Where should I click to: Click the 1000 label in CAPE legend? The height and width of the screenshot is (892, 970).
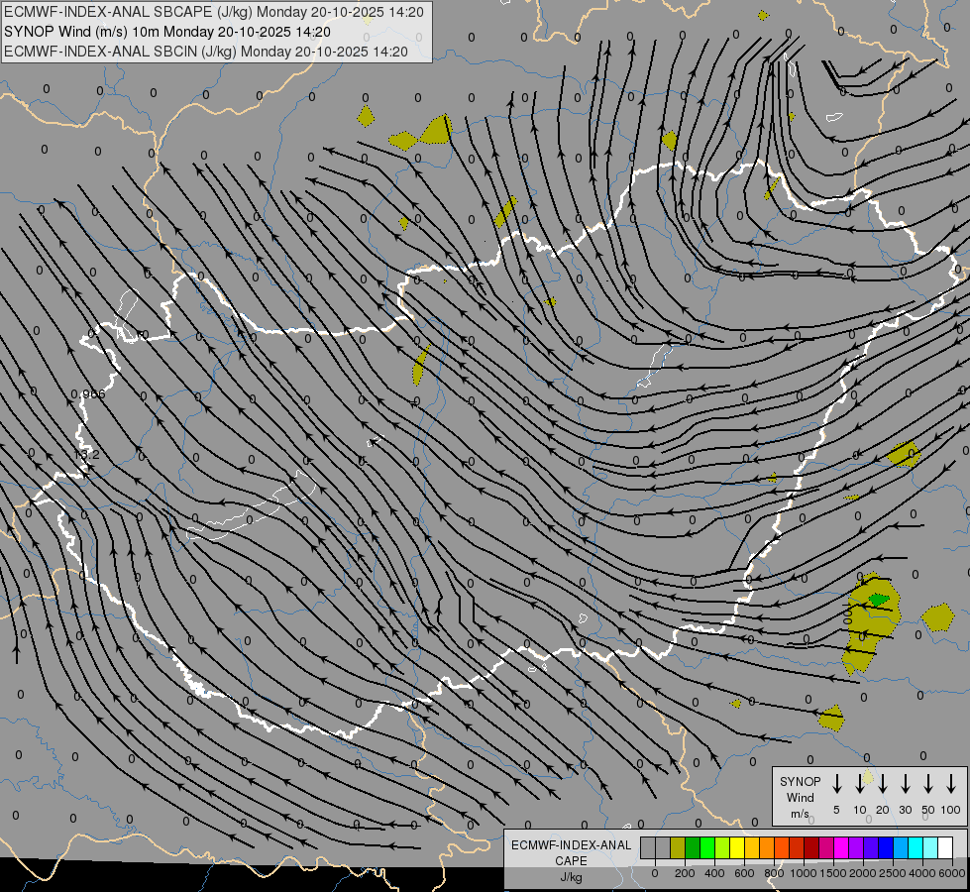point(804,873)
